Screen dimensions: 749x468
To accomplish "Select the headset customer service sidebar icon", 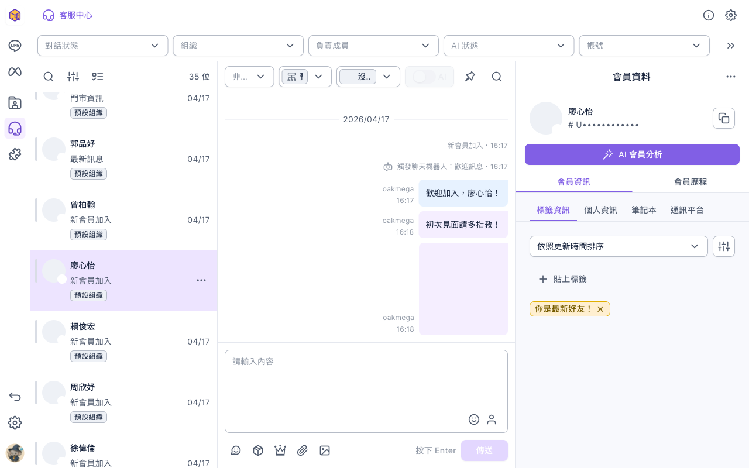I will tap(15, 128).
